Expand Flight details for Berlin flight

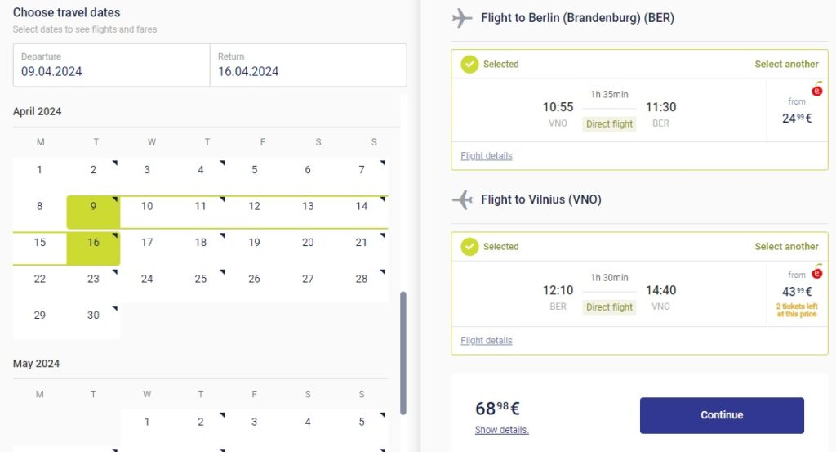point(487,156)
